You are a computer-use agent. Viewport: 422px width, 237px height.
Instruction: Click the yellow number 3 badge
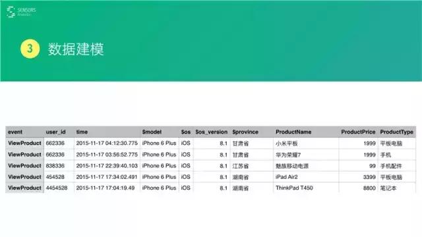coord(30,49)
